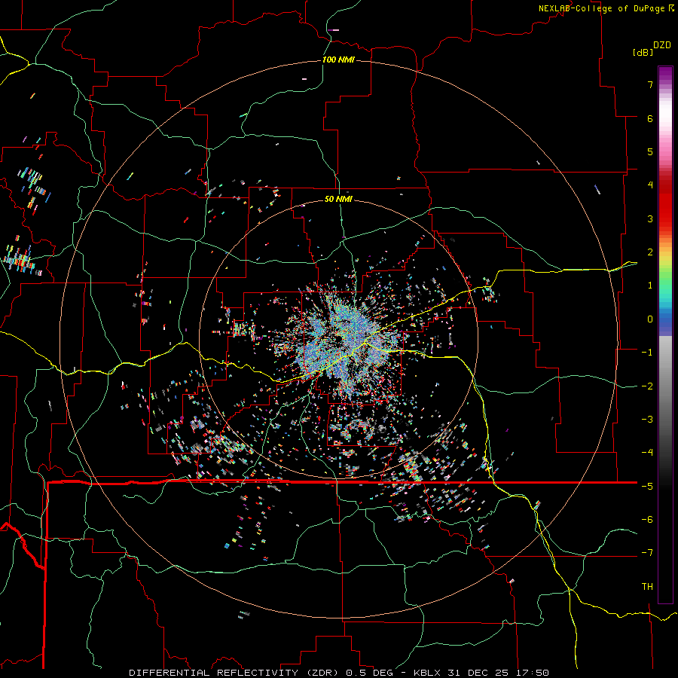This screenshot has width=678, height=678.
Task: Click the DZD legend title
Action: click(x=662, y=45)
